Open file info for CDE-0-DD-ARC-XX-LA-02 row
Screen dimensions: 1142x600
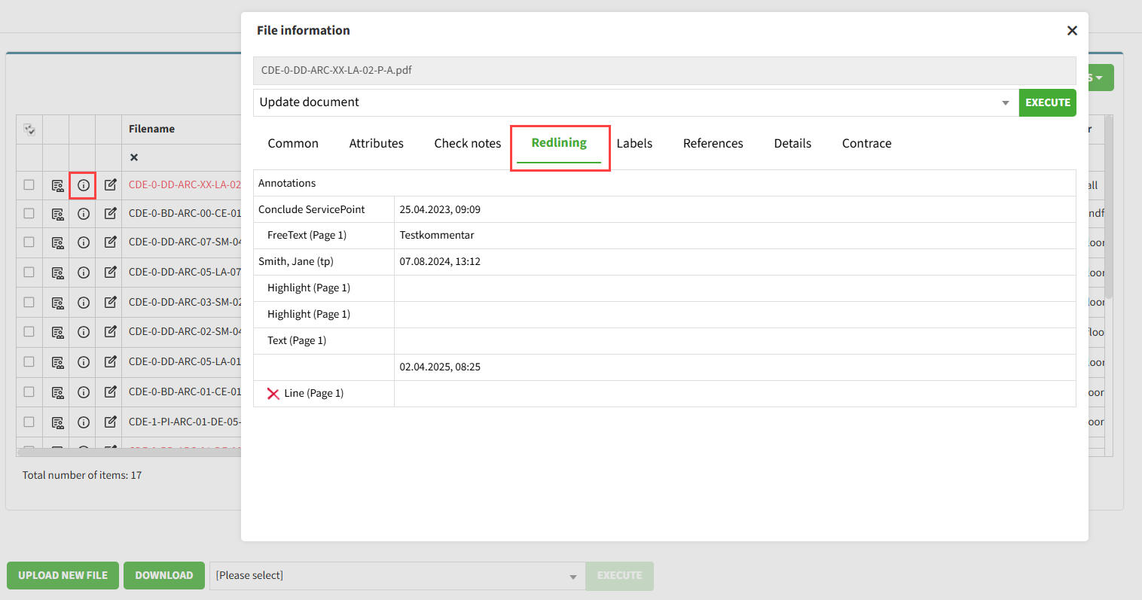coord(83,185)
